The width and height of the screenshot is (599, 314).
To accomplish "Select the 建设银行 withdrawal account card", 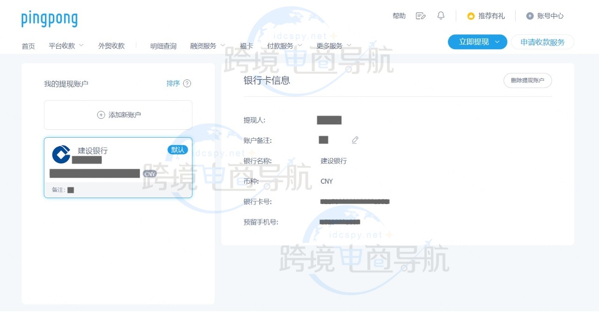I will point(118,167).
